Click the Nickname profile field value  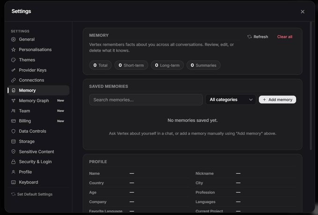tap(238, 173)
